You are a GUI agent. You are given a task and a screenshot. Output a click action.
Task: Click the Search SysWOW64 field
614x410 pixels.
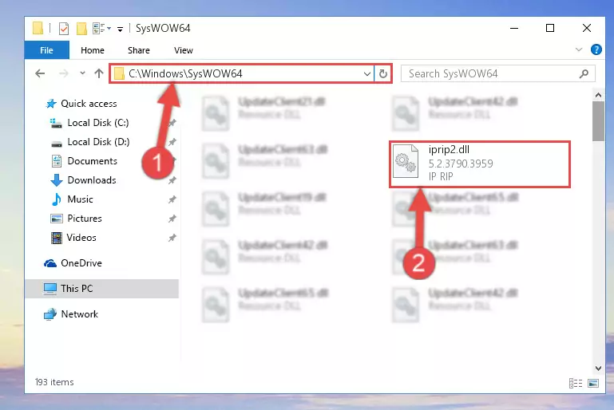click(x=497, y=73)
